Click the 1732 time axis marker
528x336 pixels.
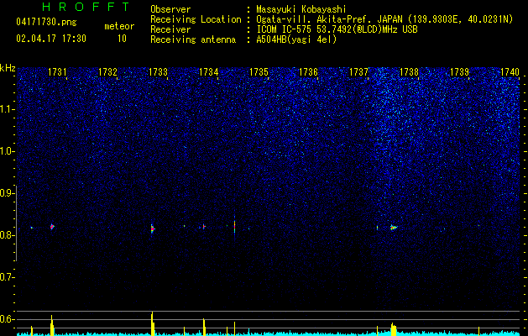[107, 71]
